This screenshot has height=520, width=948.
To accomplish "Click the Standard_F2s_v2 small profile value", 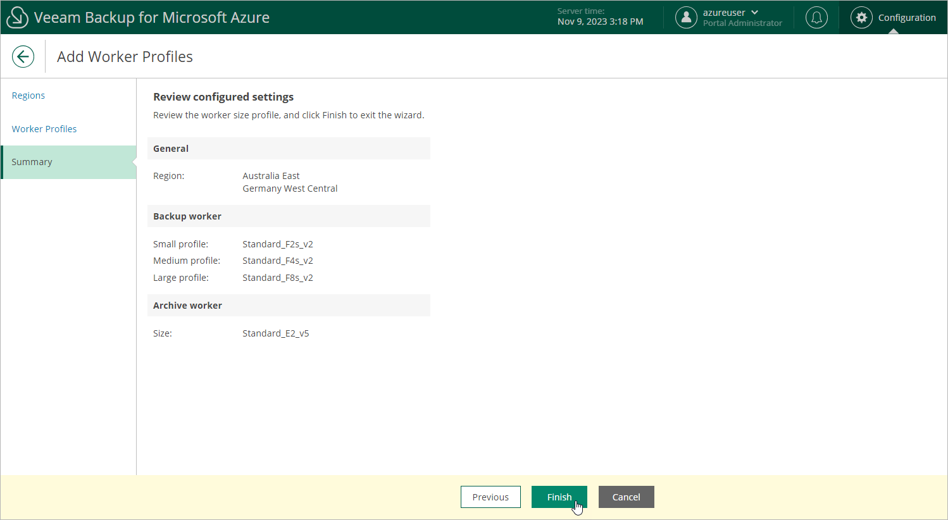I will pos(278,244).
